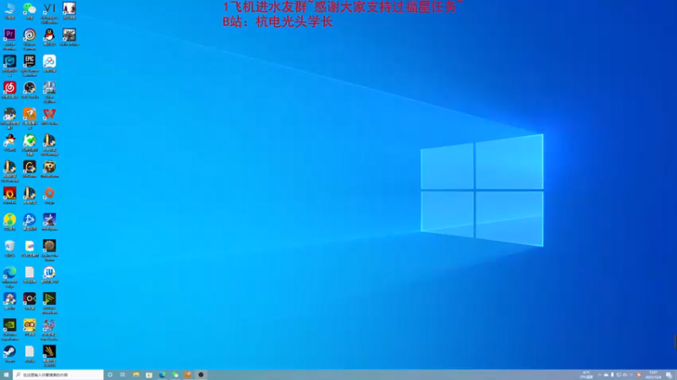The height and width of the screenshot is (380, 677).
Task: Open the OBS Studio desktop shortcut
Action: pyautogui.click(x=30, y=90)
